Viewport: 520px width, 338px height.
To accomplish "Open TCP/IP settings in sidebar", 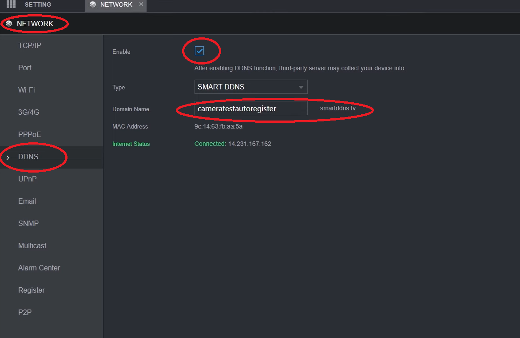I will [30, 45].
